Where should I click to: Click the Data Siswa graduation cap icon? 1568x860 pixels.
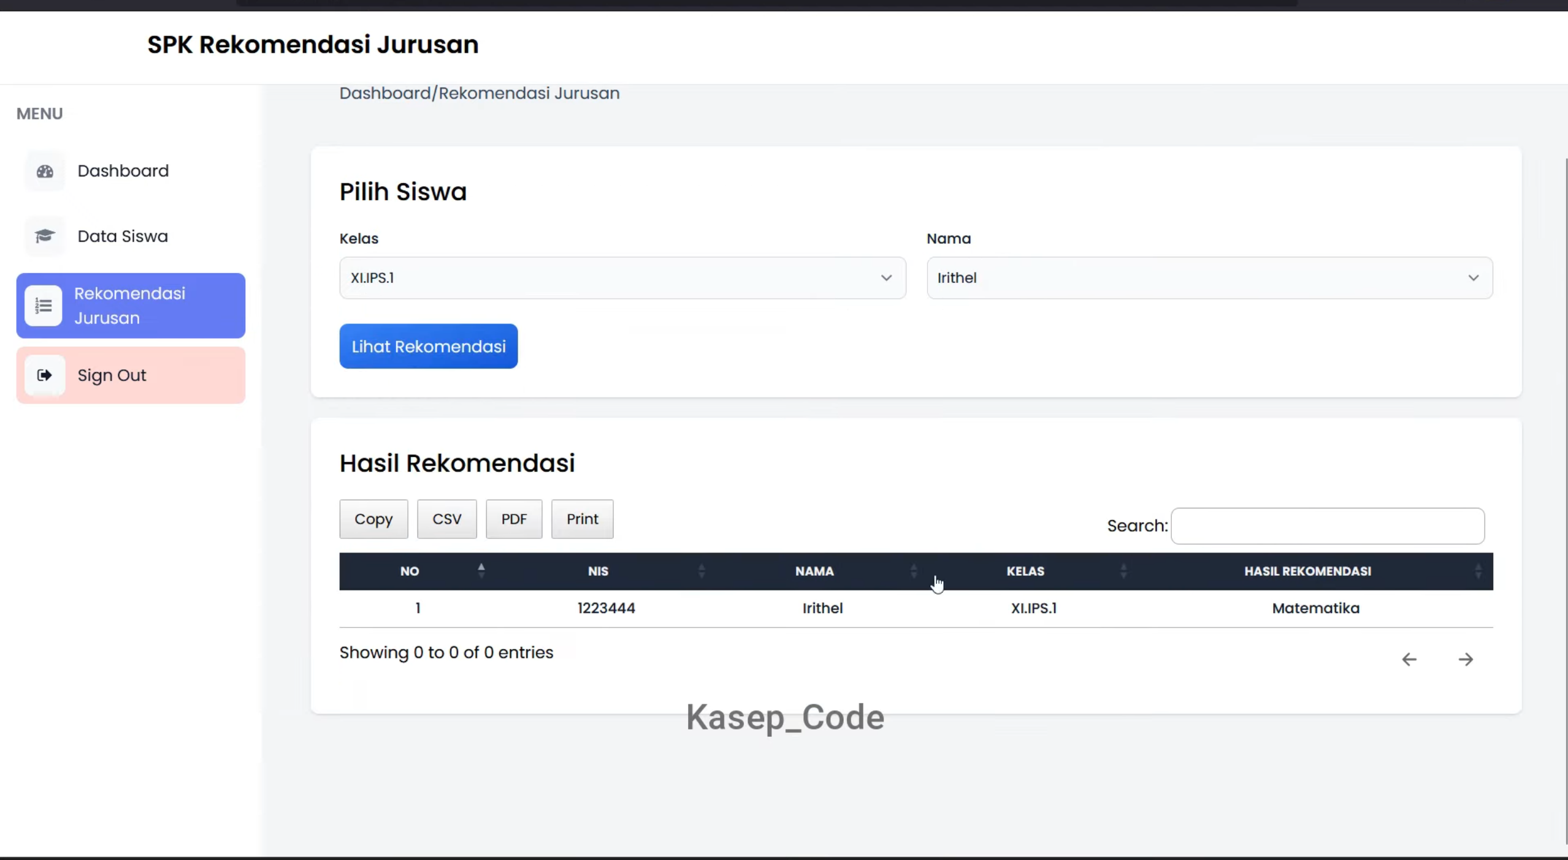coord(45,236)
